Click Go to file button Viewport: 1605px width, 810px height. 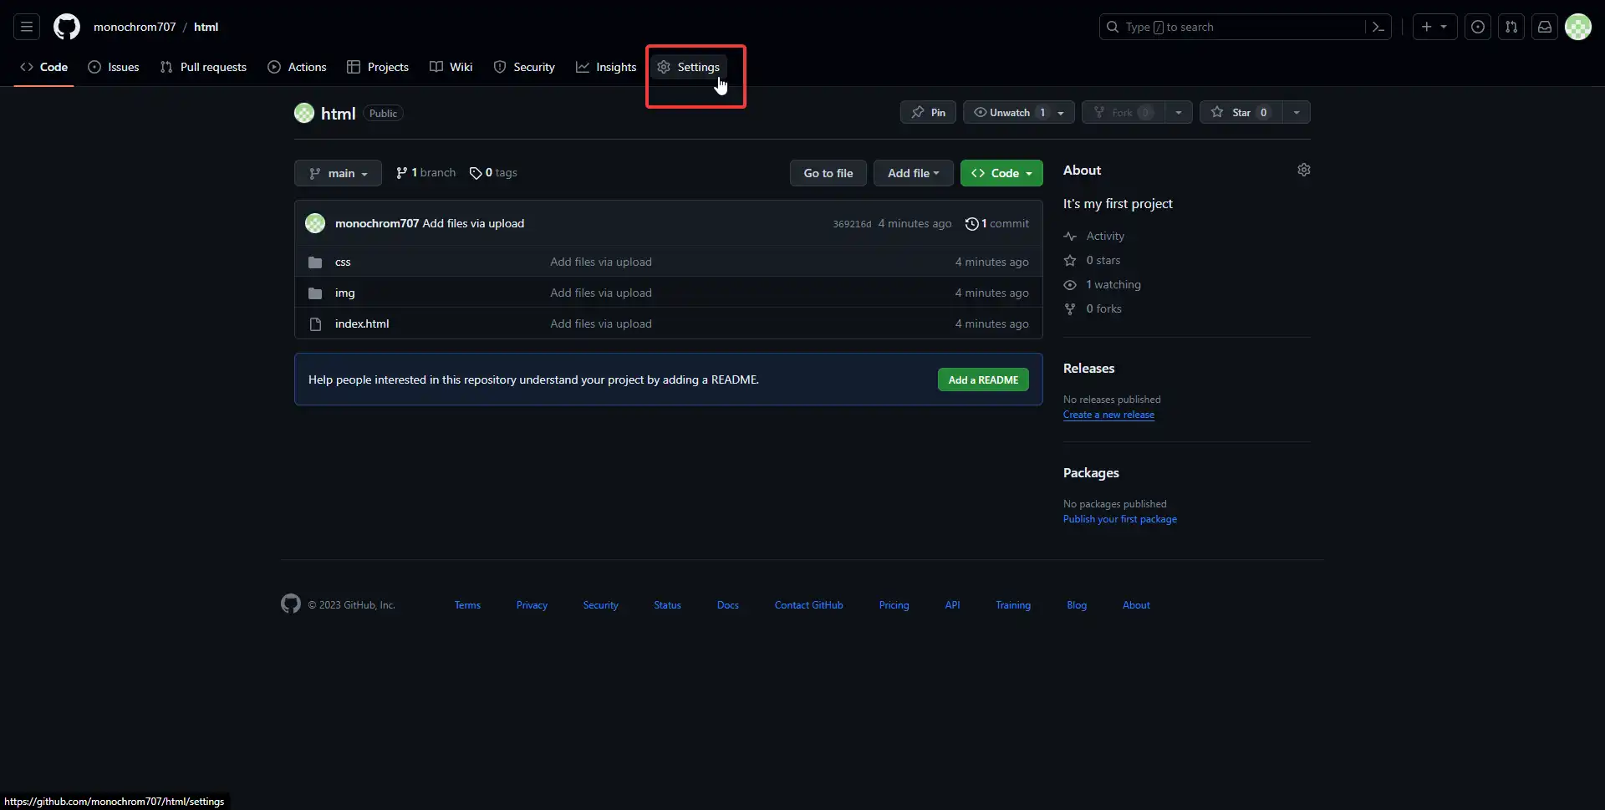pos(828,173)
